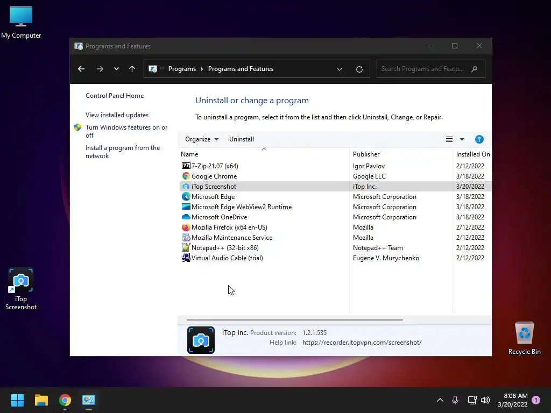This screenshot has width=551, height=413.
Task: Click the Uninstall toolbar button
Action: click(242, 139)
